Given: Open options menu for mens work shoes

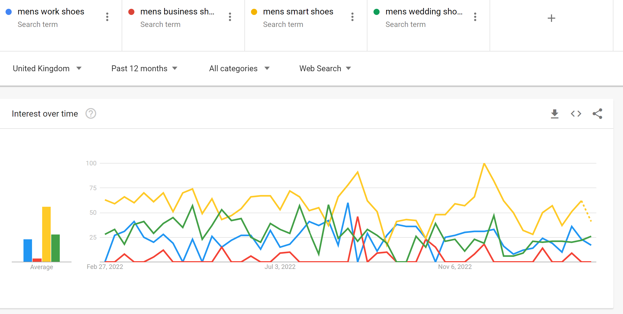Looking at the screenshot, I should (x=107, y=17).
